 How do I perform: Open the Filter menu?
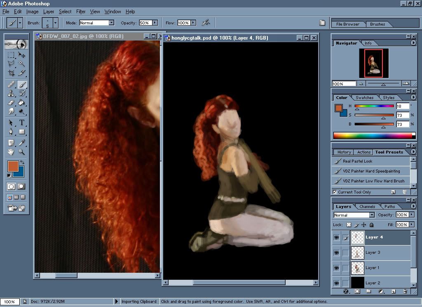pos(81,12)
